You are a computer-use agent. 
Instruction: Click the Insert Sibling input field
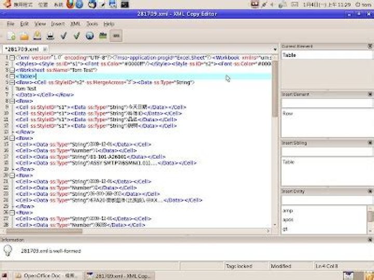(327, 151)
